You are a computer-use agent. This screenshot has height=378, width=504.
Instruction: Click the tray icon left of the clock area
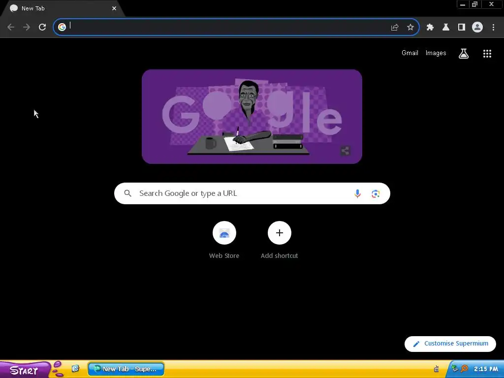click(x=436, y=369)
